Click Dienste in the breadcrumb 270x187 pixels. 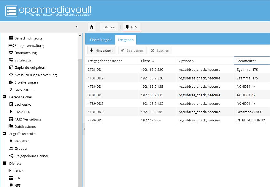click(109, 27)
